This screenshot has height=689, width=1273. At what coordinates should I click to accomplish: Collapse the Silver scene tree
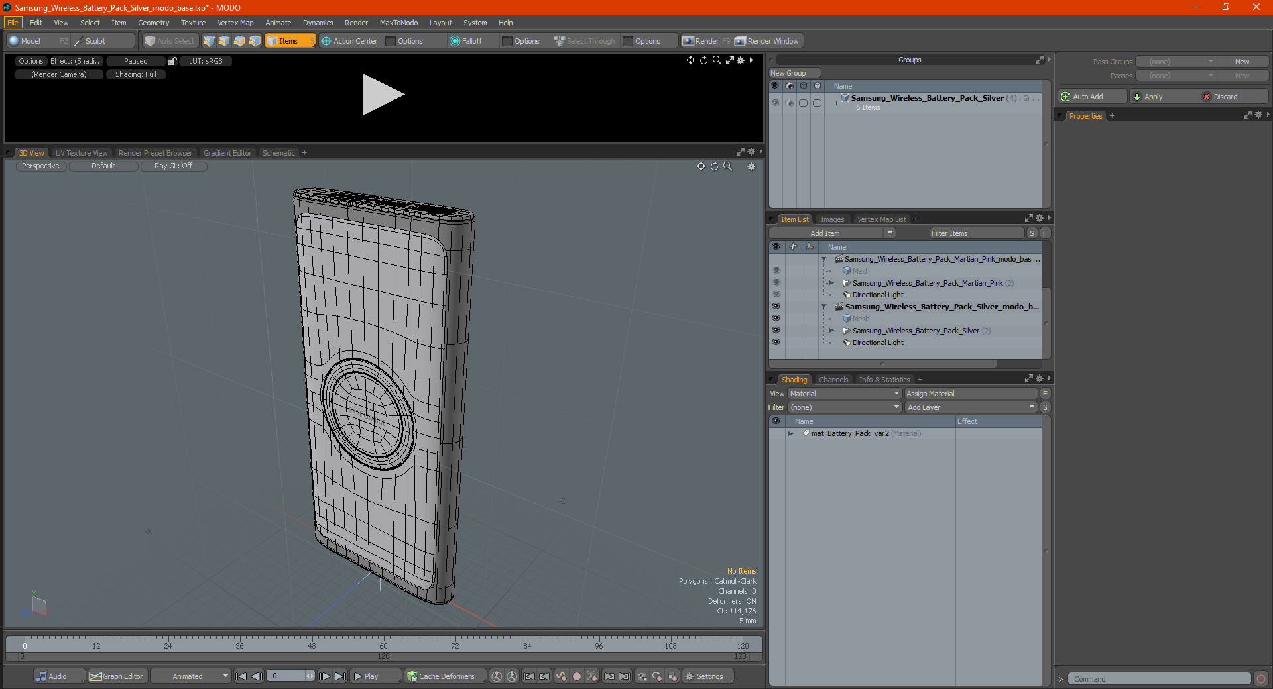(x=824, y=307)
